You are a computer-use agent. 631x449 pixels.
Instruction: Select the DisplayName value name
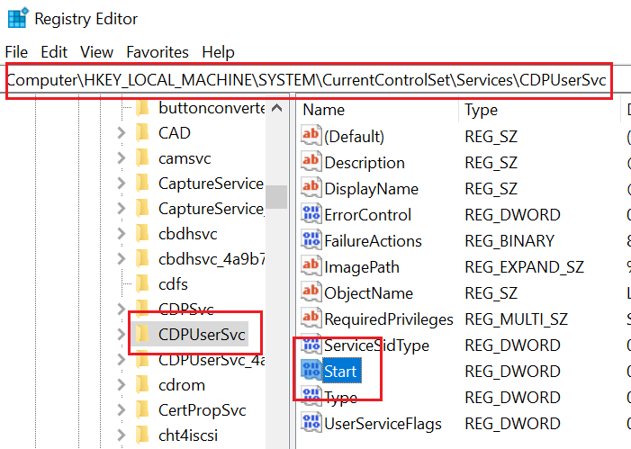coord(372,189)
